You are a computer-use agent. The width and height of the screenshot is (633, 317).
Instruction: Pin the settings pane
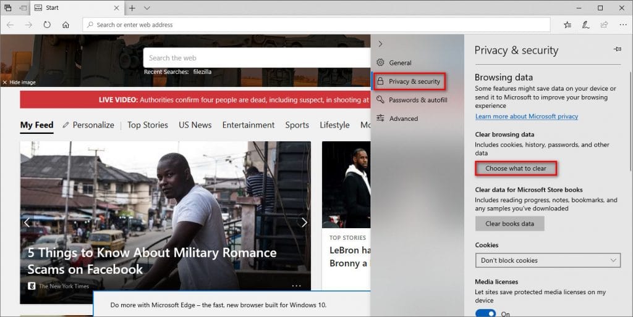click(x=618, y=49)
